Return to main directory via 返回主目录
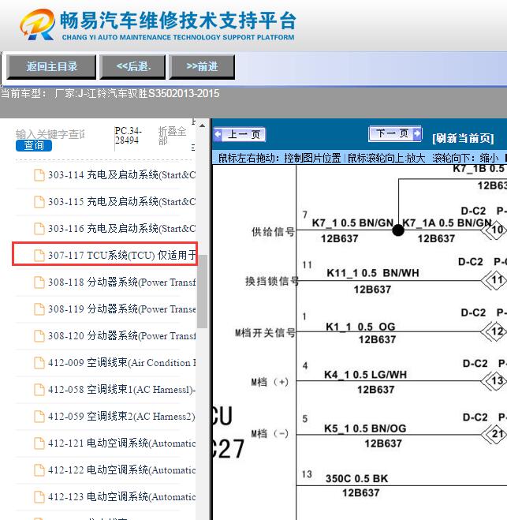 (x=51, y=67)
